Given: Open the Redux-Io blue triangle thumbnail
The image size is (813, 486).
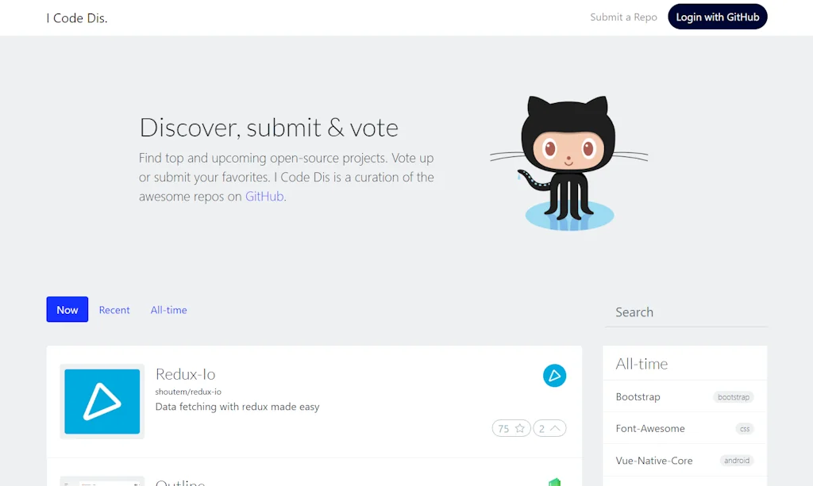Looking at the screenshot, I should click(102, 401).
